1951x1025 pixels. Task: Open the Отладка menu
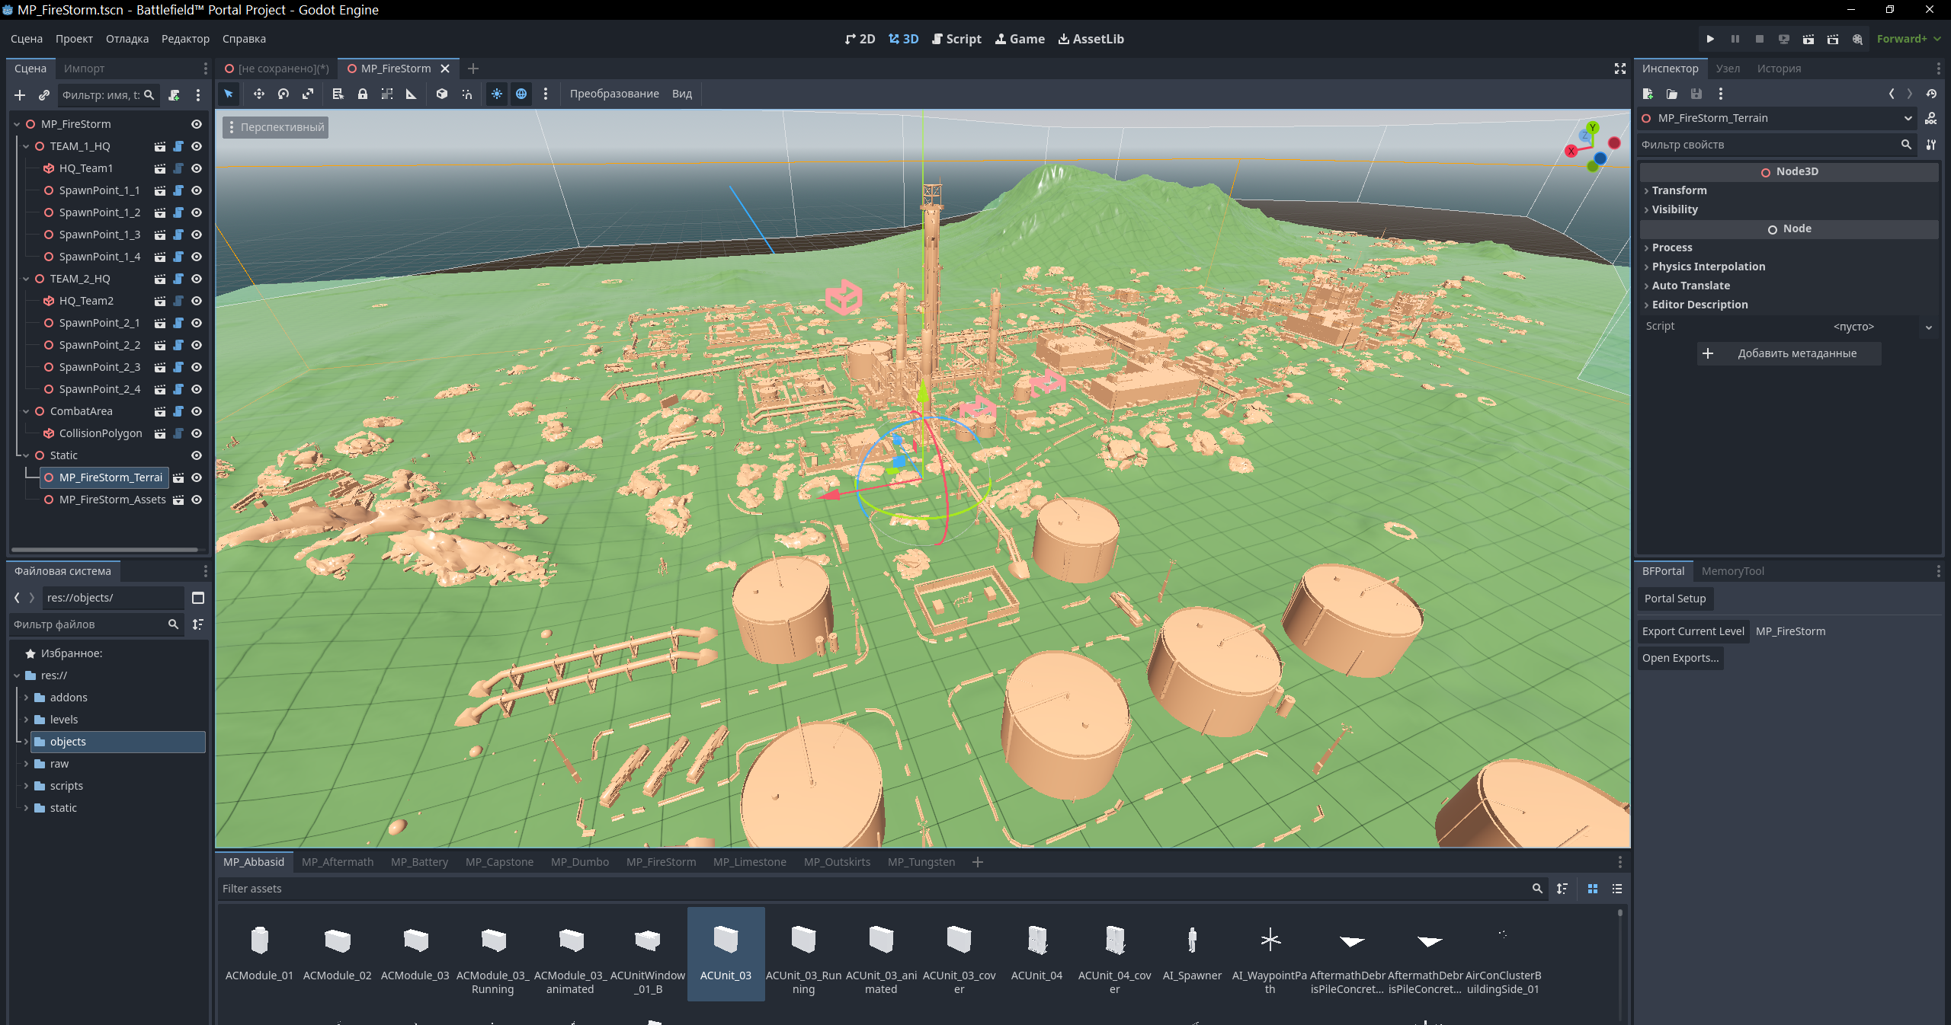(127, 39)
